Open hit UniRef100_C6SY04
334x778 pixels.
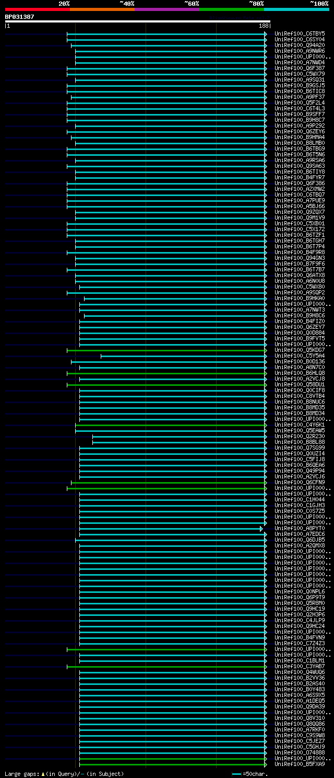[300, 40]
